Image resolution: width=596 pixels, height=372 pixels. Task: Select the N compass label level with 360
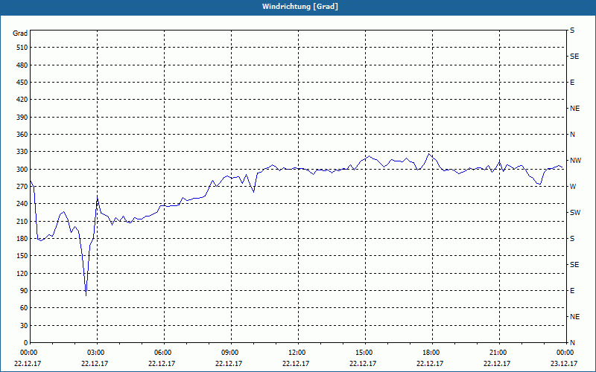point(572,135)
